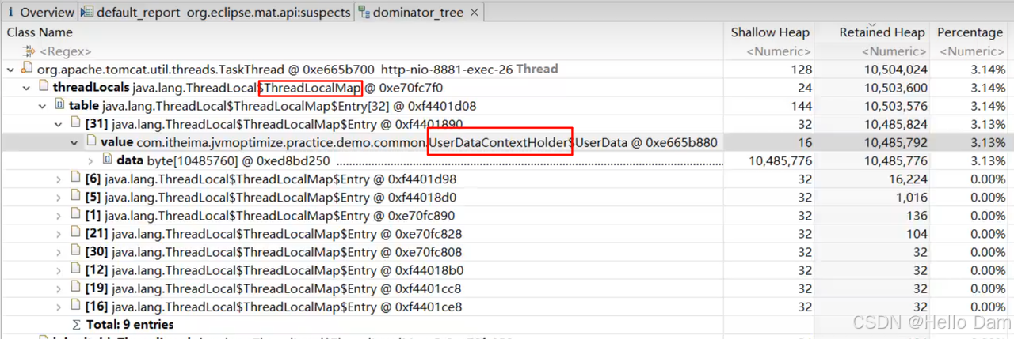Click the default_report tab icon

(x=87, y=13)
